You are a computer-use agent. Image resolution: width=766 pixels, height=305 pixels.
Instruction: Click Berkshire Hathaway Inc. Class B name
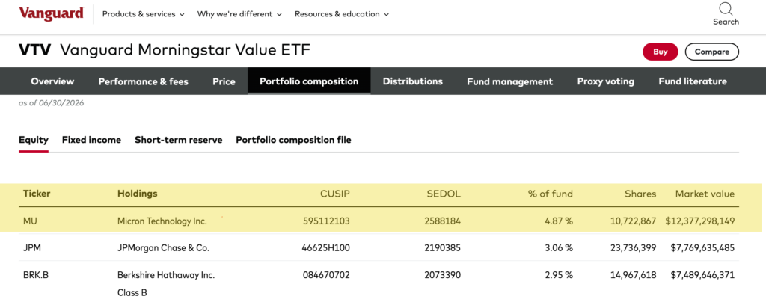coord(166,284)
